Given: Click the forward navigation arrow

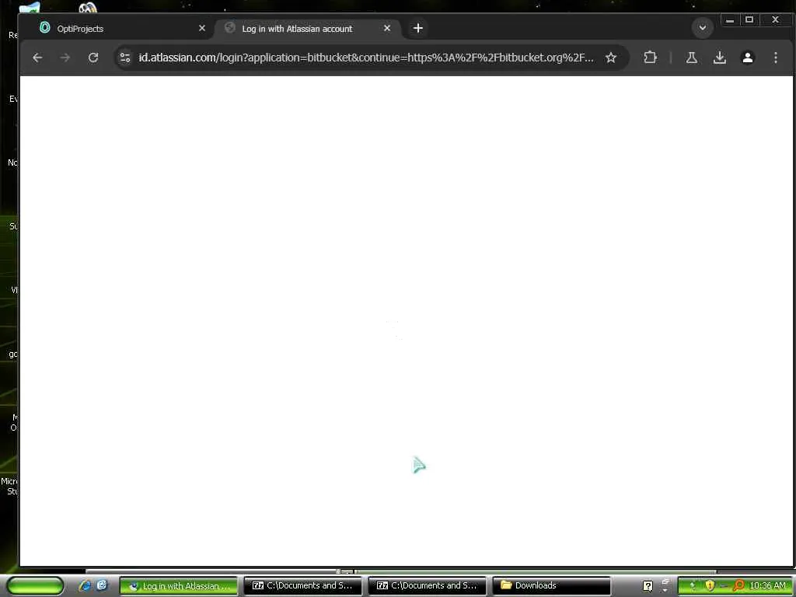Looking at the screenshot, I should point(65,58).
